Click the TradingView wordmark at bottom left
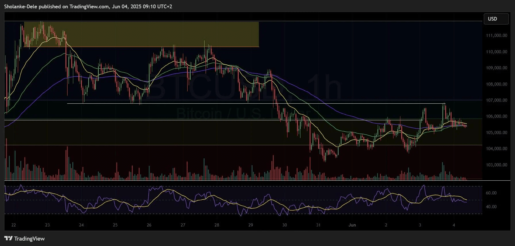Screen dimensions: 515x246 click(x=29, y=239)
